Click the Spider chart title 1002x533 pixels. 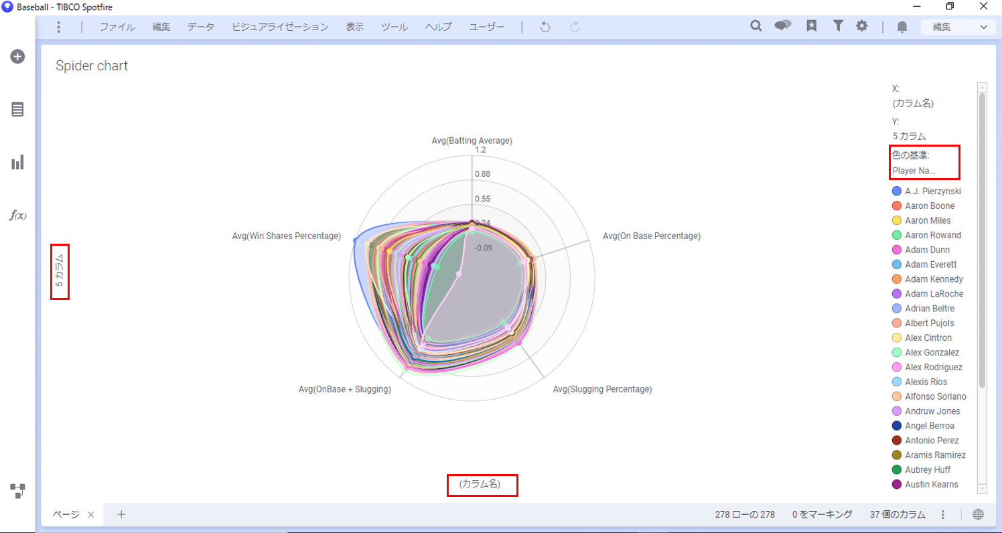[x=92, y=66]
